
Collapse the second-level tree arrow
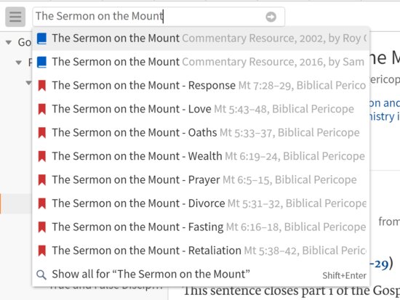(x=18, y=62)
